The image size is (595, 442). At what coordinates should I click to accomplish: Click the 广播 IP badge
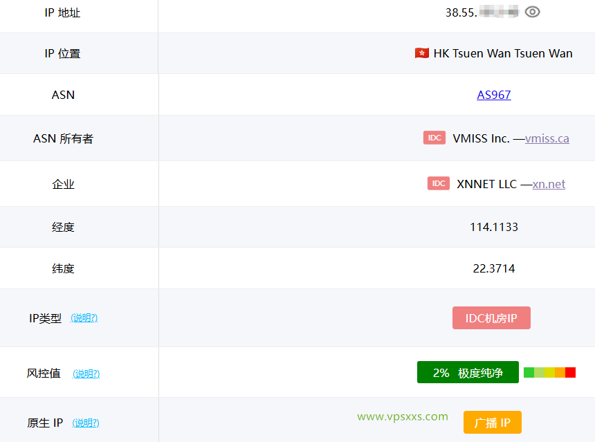point(493,422)
